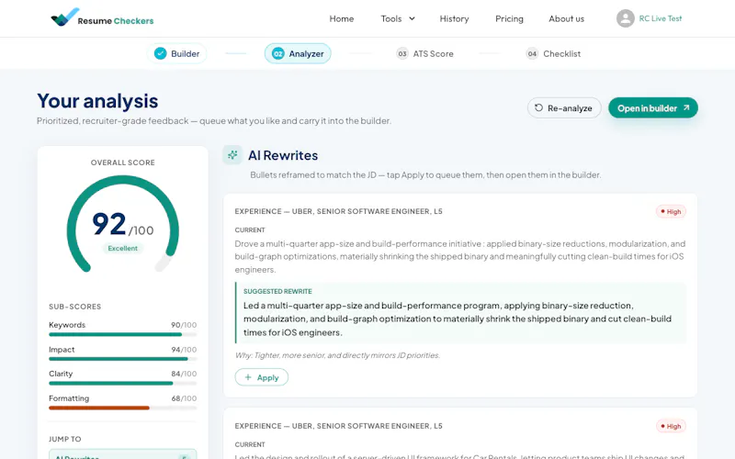
Task: Click the plus icon in the Apply button
Action: tap(248, 377)
